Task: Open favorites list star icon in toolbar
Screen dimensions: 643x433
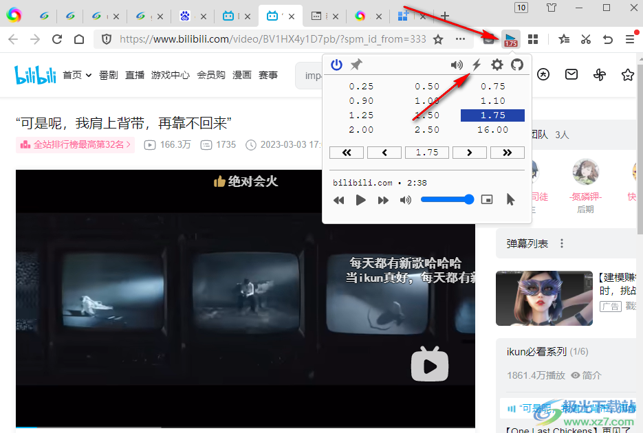Action: coord(564,39)
